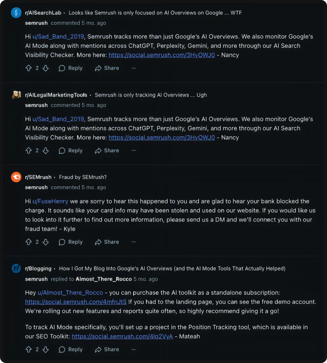Downvote the r/Blogging reply
Viewport: 327px width, 363px height.
(x=46, y=349)
